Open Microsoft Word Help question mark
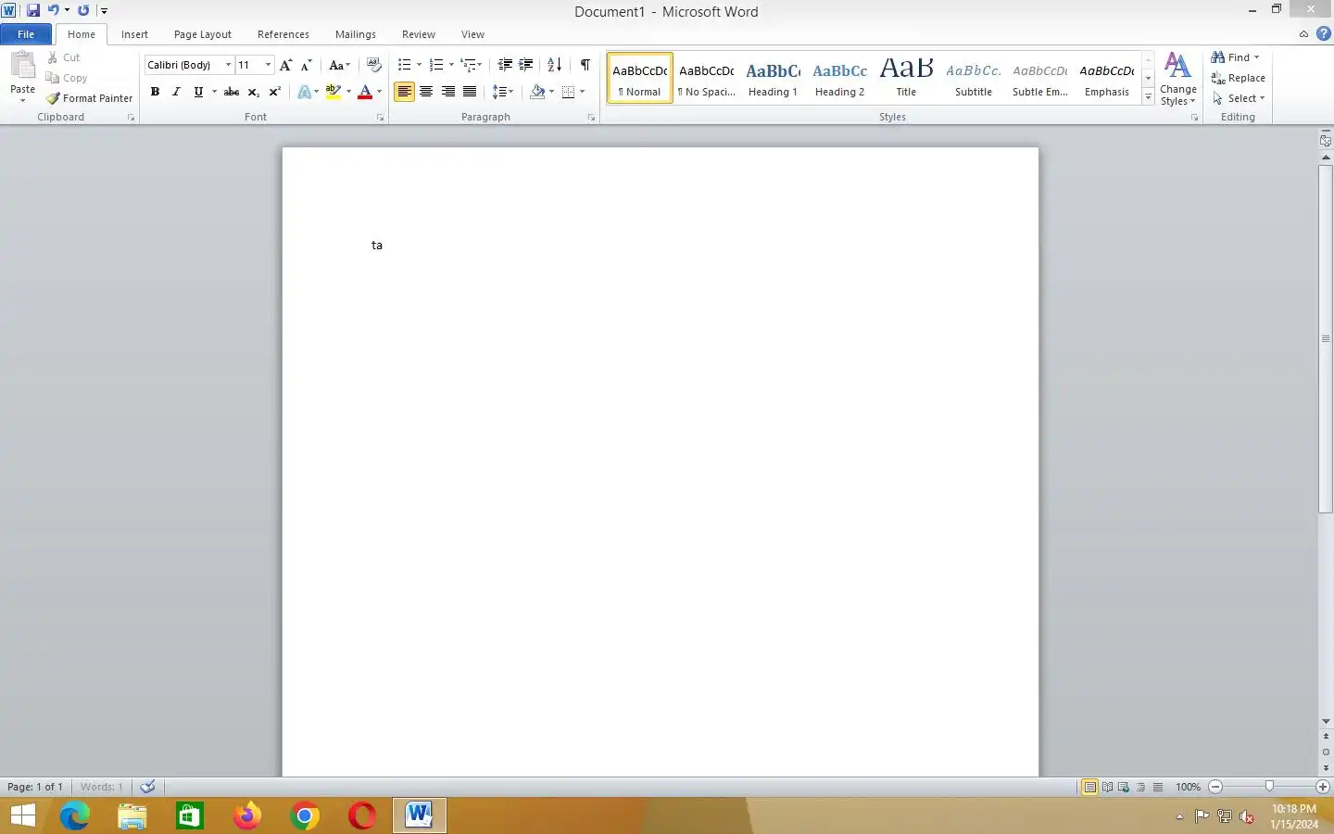This screenshot has height=834, width=1334. 1324,33
